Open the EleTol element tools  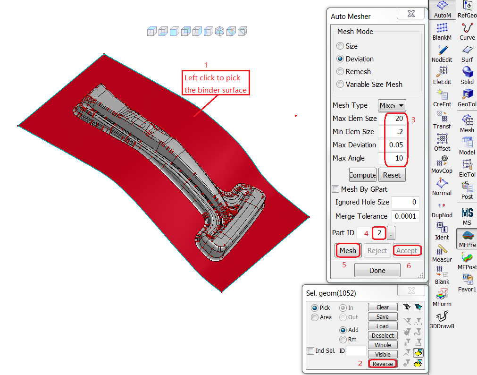(467, 169)
